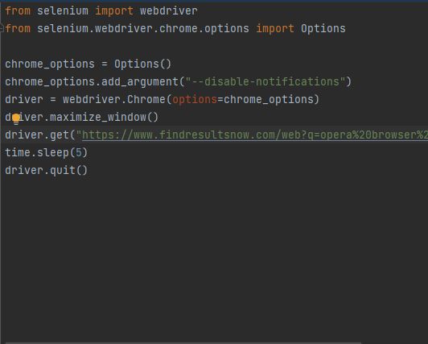
Task: Click the red options keyword argument
Action: click(x=195, y=100)
